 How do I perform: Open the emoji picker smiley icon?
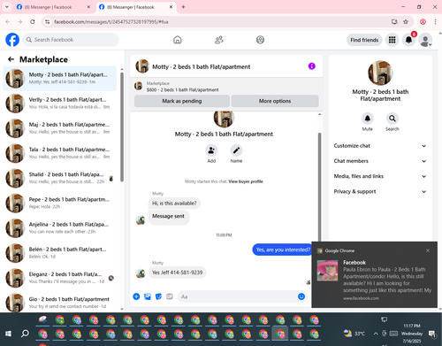tap(301, 296)
